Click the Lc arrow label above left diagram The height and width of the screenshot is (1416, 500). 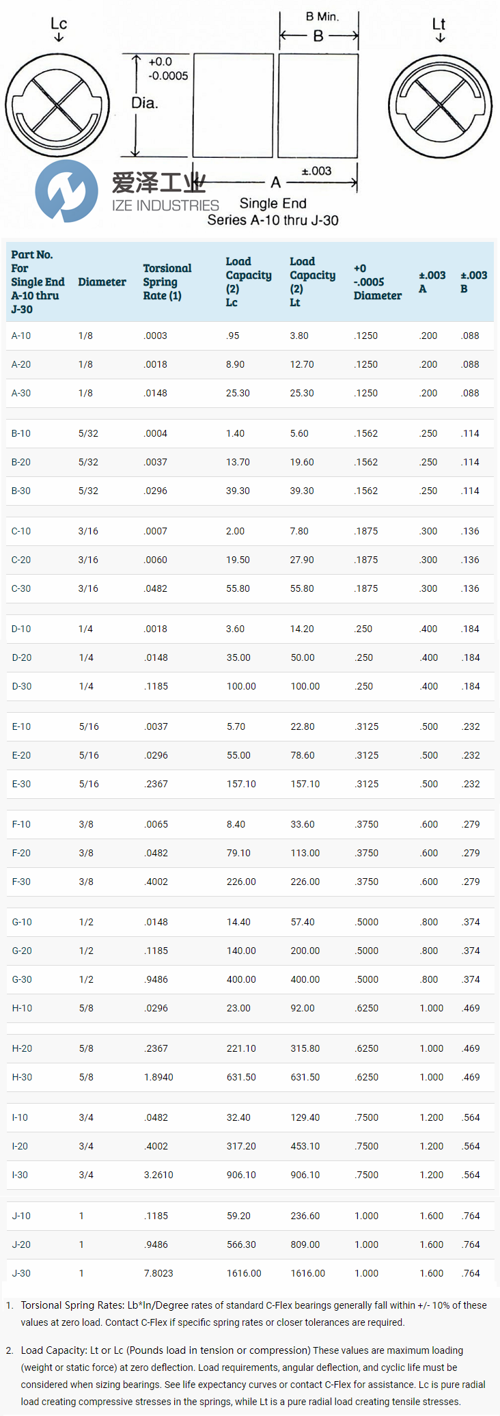tap(59, 28)
